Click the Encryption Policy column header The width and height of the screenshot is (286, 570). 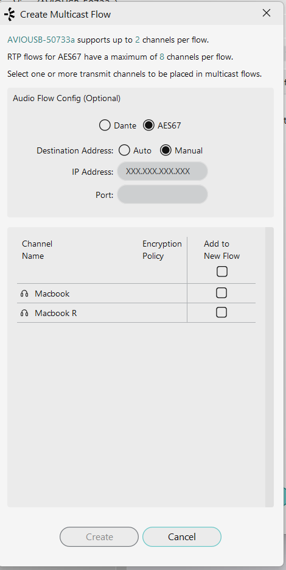click(x=162, y=250)
